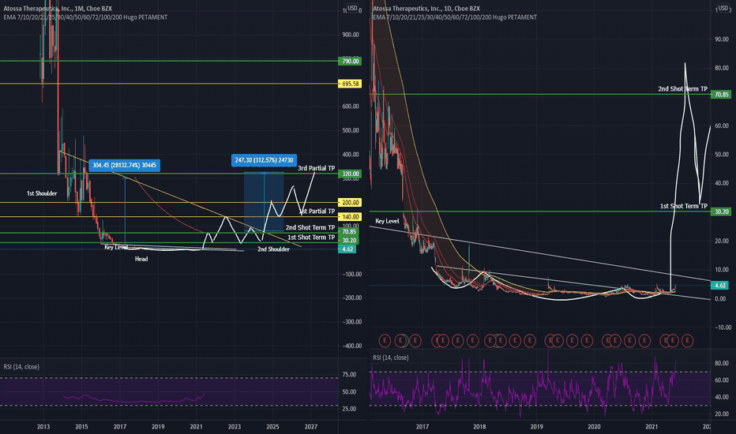Image resolution: width=736 pixels, height=434 pixels.
Task: Click the 'Head' annotation
Action: [141, 259]
